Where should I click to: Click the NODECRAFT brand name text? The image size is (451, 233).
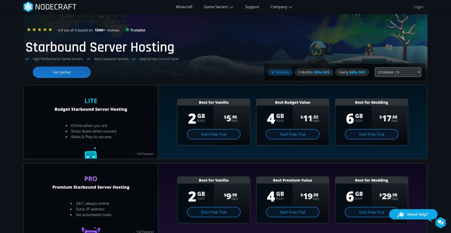click(56, 7)
